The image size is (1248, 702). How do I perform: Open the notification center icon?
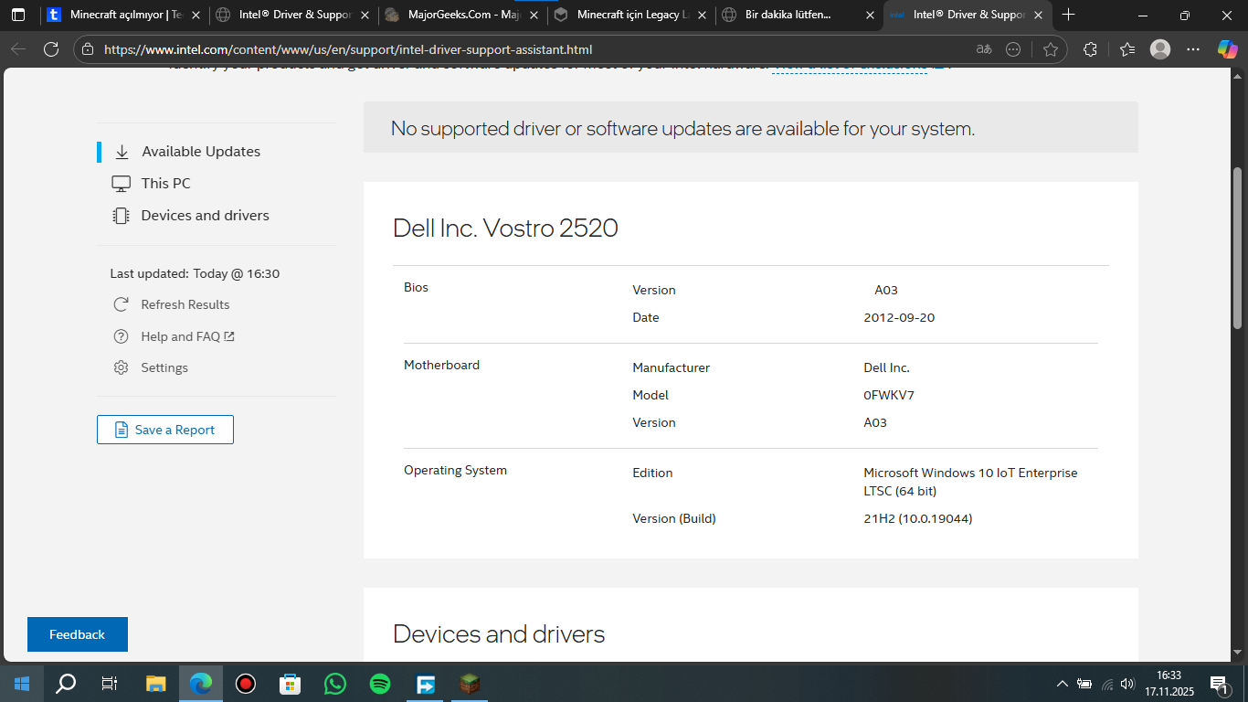coord(1219,683)
